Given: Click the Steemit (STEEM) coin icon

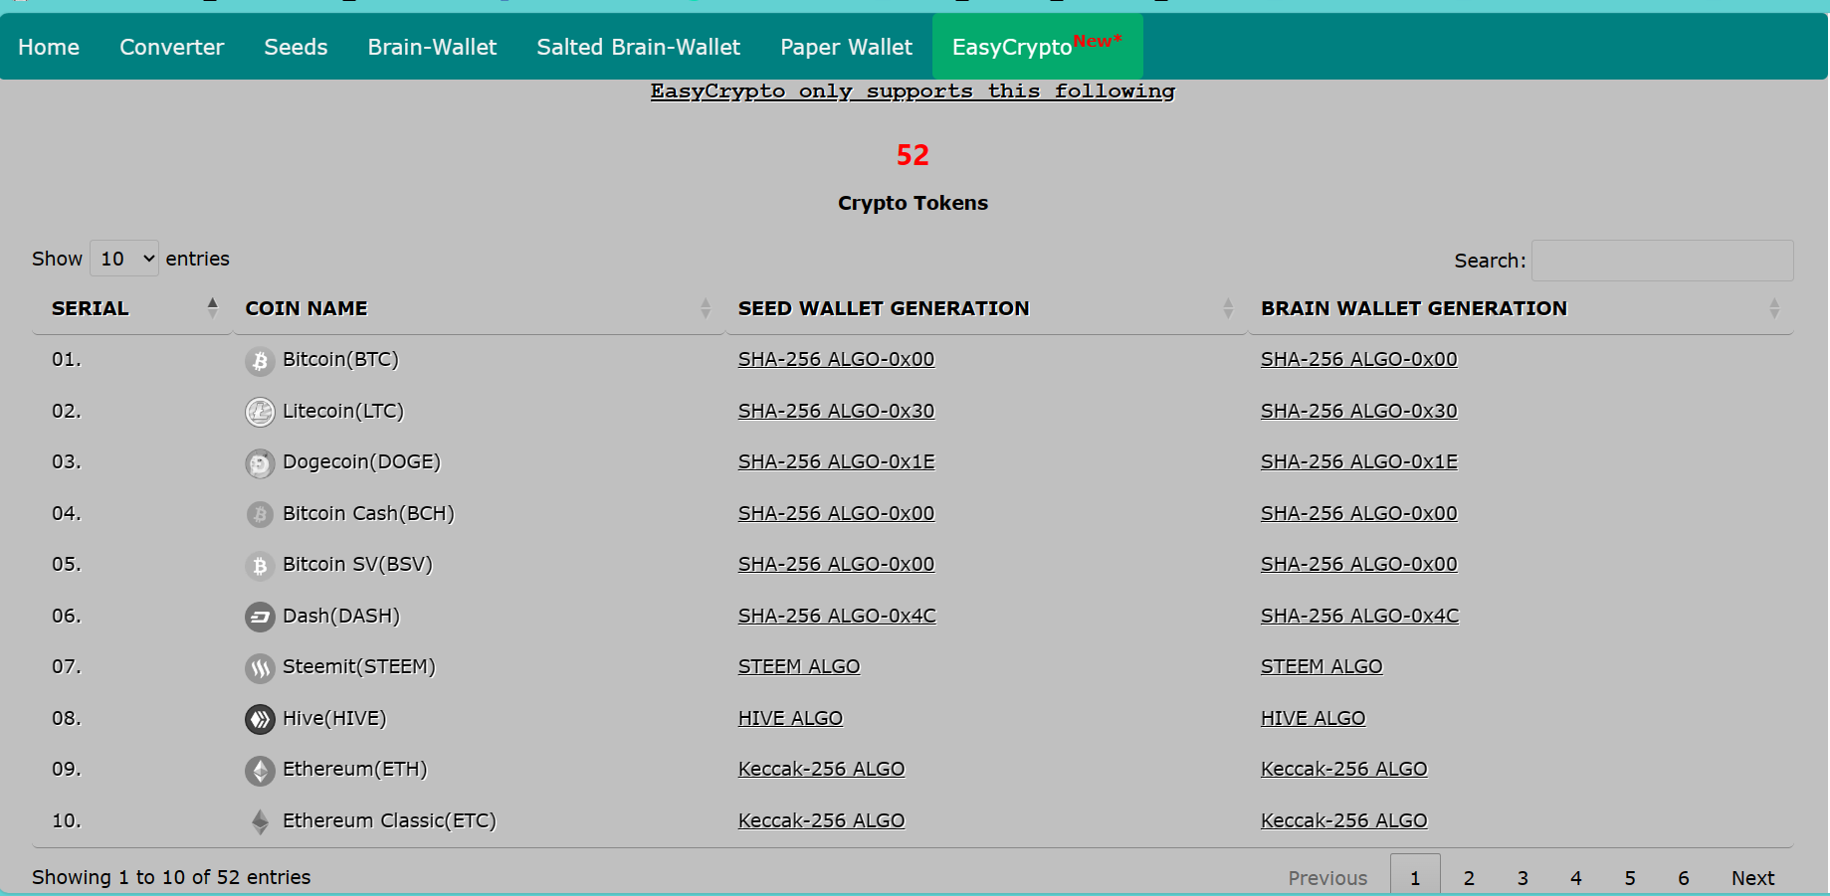Looking at the screenshot, I should 260,668.
